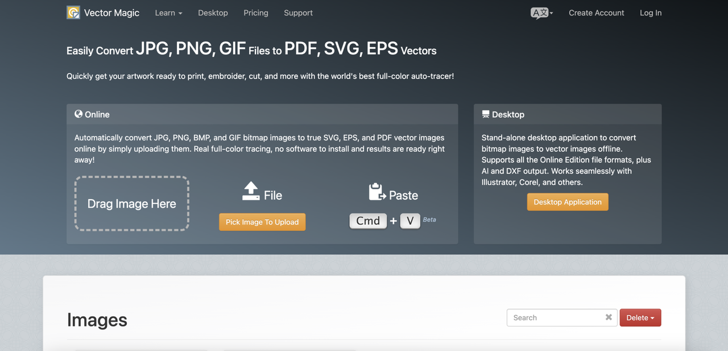The image size is (728, 351).
Task: Open the Desktop nav menu item
Action: pyautogui.click(x=213, y=13)
